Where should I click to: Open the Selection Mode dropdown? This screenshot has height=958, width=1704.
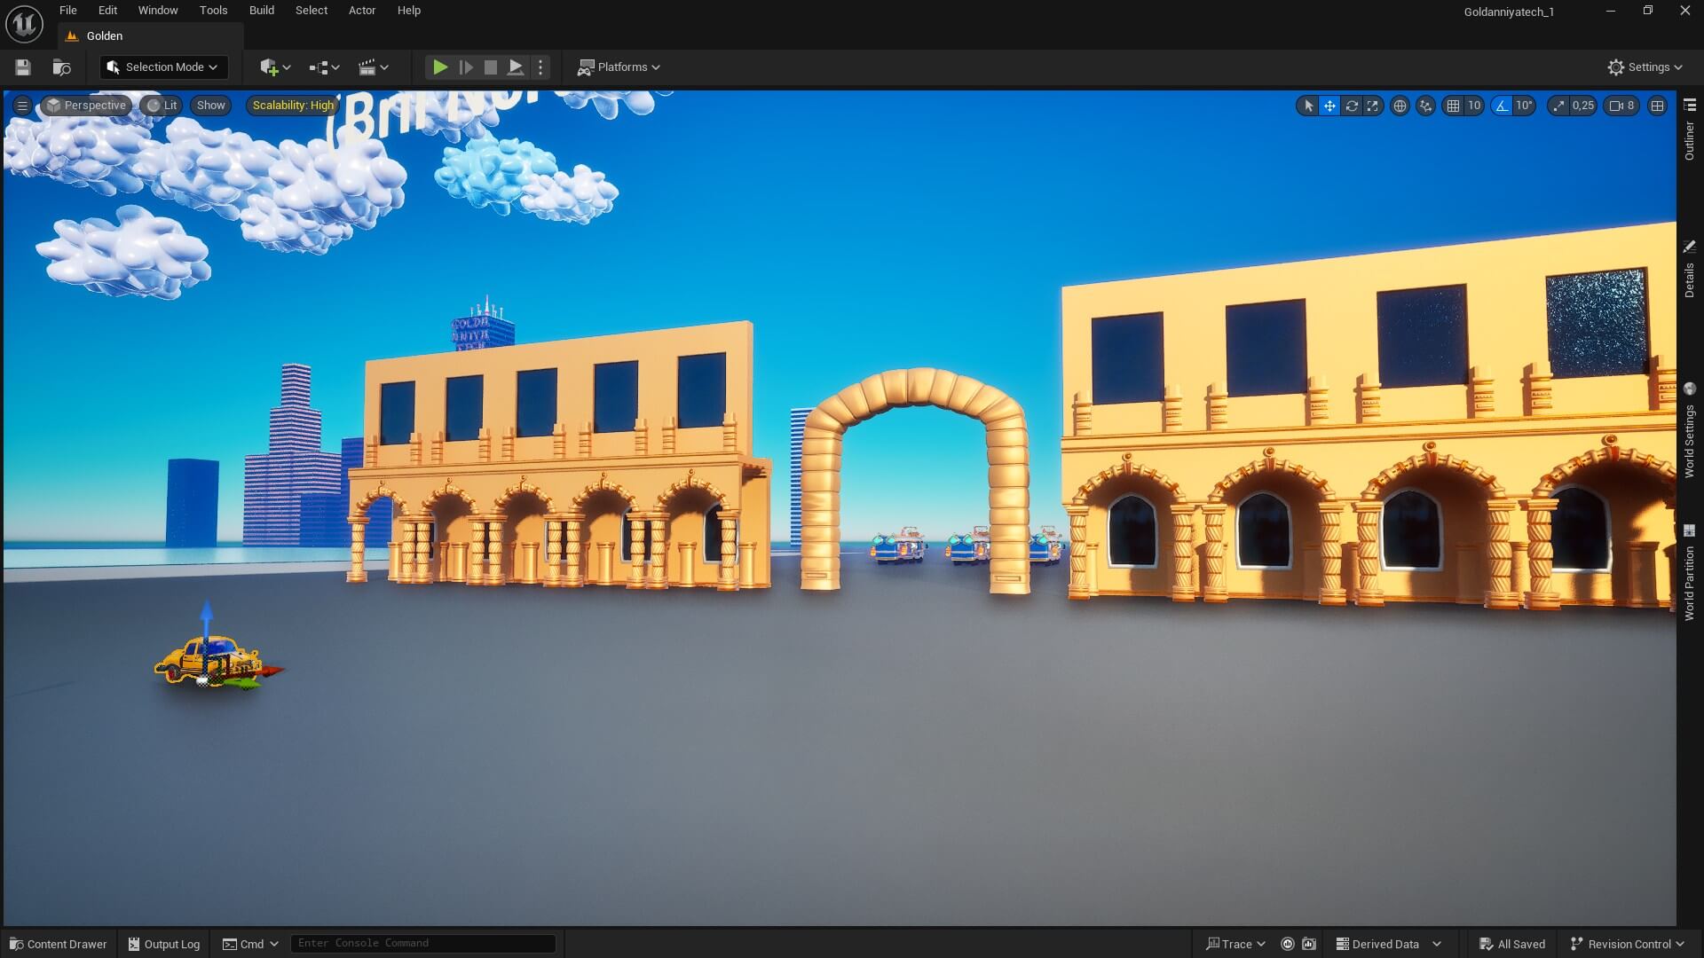pos(162,67)
